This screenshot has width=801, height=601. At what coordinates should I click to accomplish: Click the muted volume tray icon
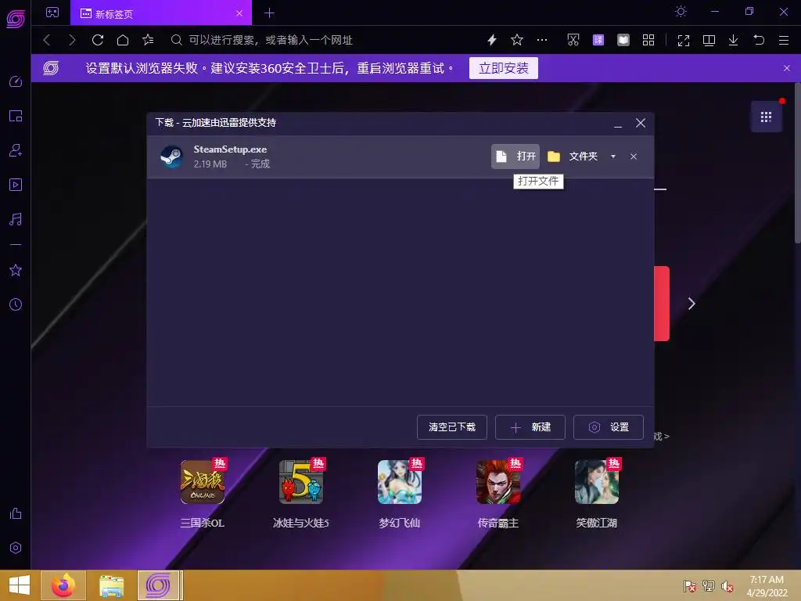(x=727, y=586)
